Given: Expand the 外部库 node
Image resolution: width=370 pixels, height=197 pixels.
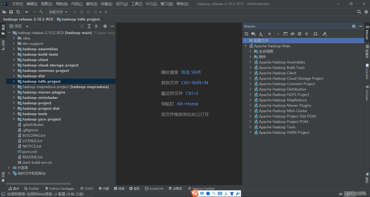Looking at the screenshot, I should tap(9, 168).
